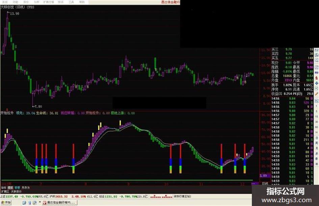Click the Windows 开始 start button
This screenshot has height=206, width=319.
[6, 203]
